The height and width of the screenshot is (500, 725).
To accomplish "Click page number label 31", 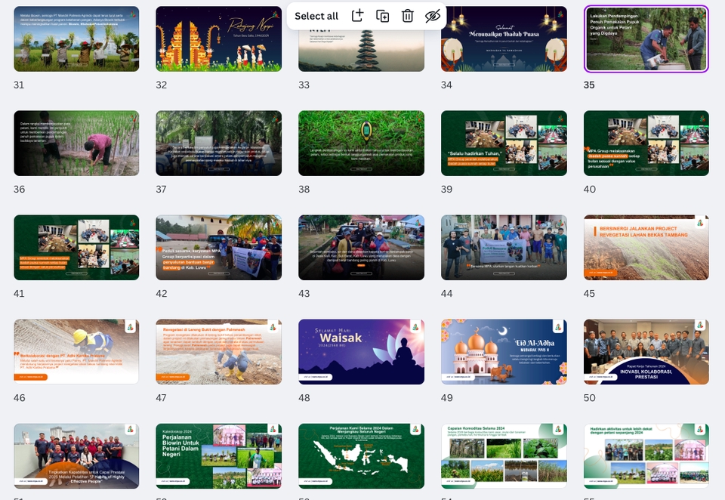I will pyautogui.click(x=19, y=85).
